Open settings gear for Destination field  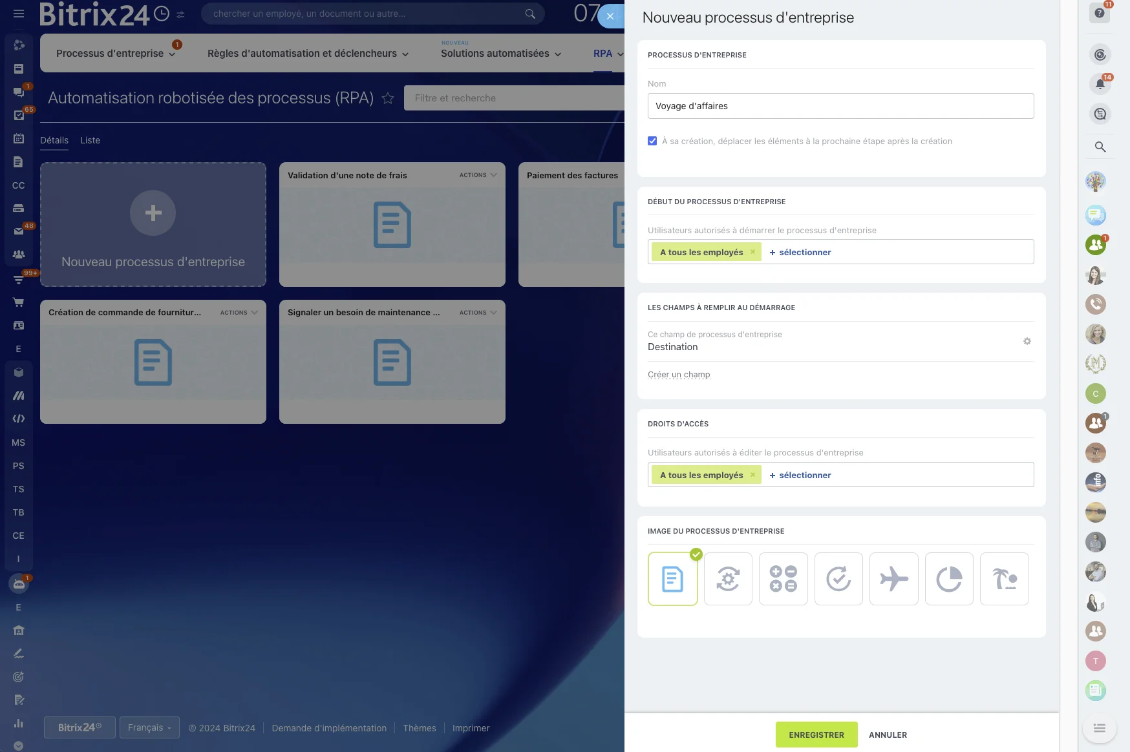point(1027,341)
